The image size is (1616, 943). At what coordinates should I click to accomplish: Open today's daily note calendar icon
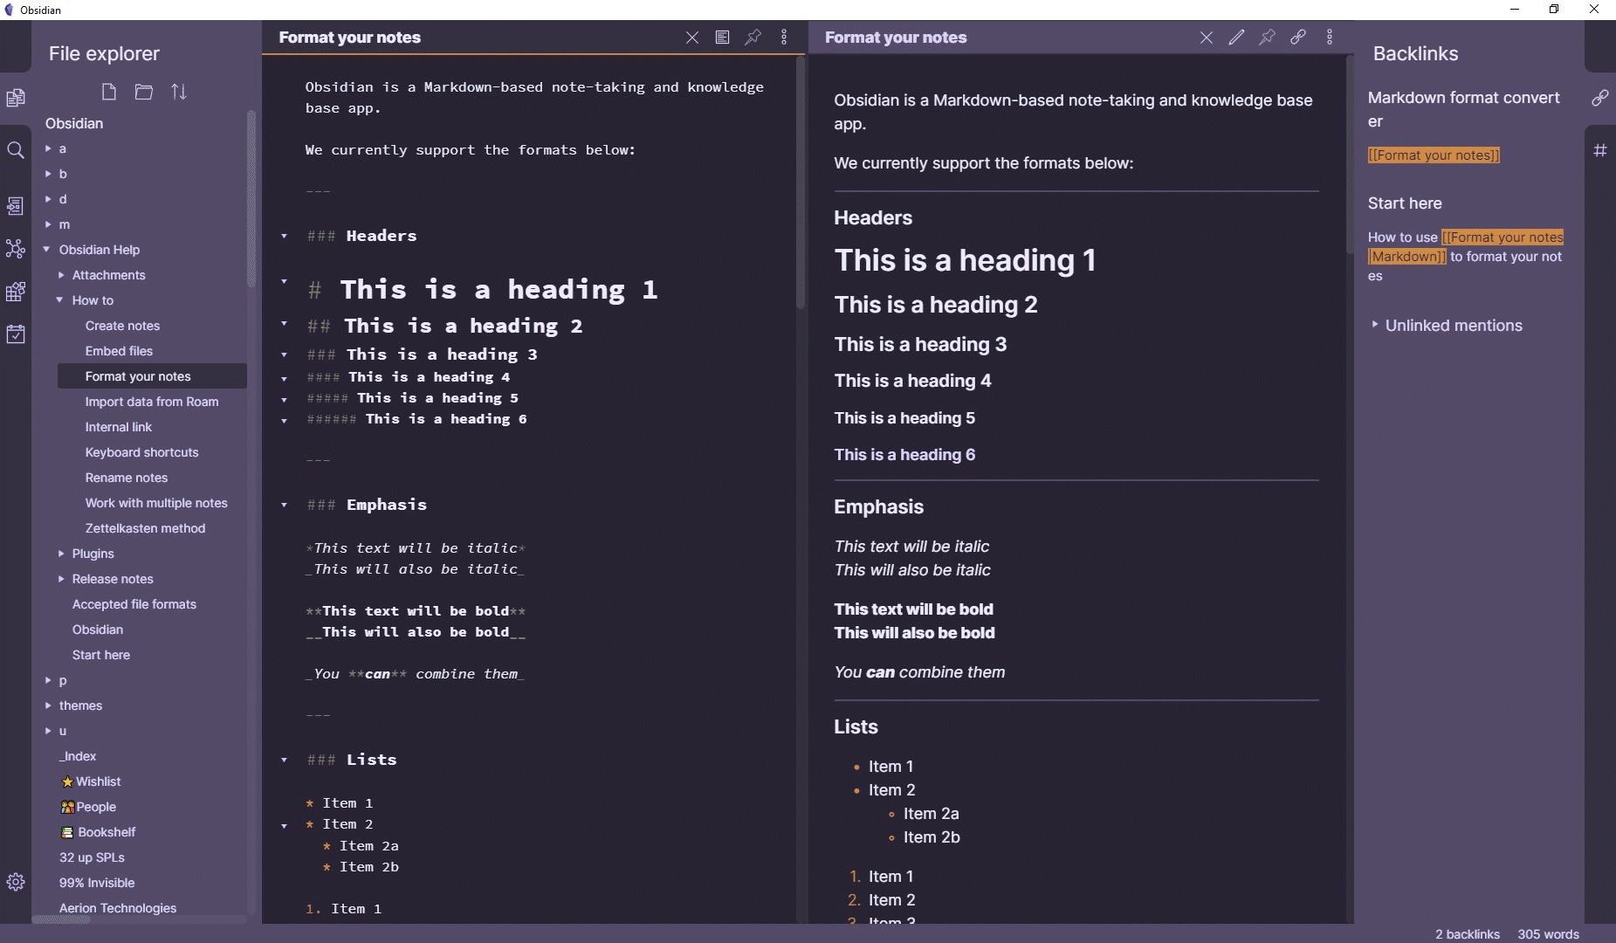pyautogui.click(x=16, y=334)
